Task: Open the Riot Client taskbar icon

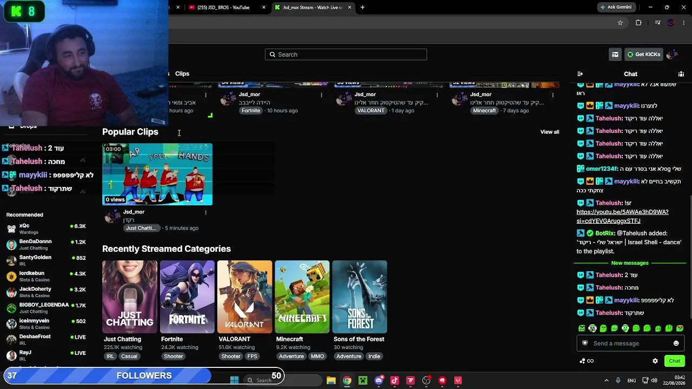Action: tap(442, 380)
